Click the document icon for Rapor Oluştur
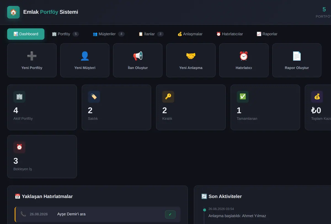 [x=297, y=56]
